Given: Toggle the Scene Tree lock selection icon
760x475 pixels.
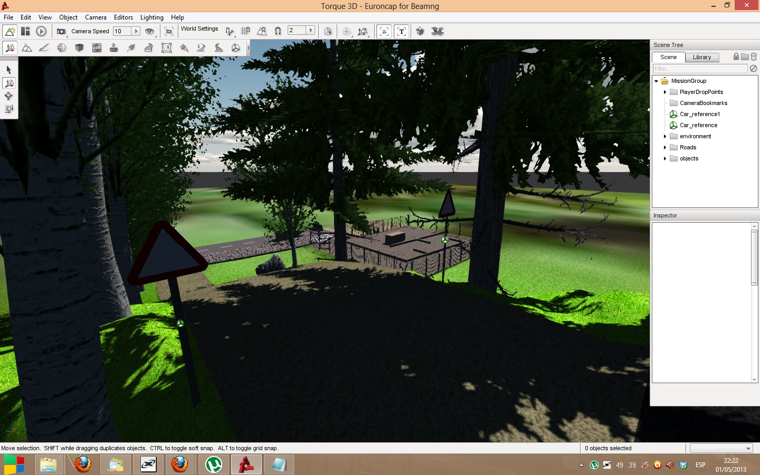Looking at the screenshot, I should 736,56.
